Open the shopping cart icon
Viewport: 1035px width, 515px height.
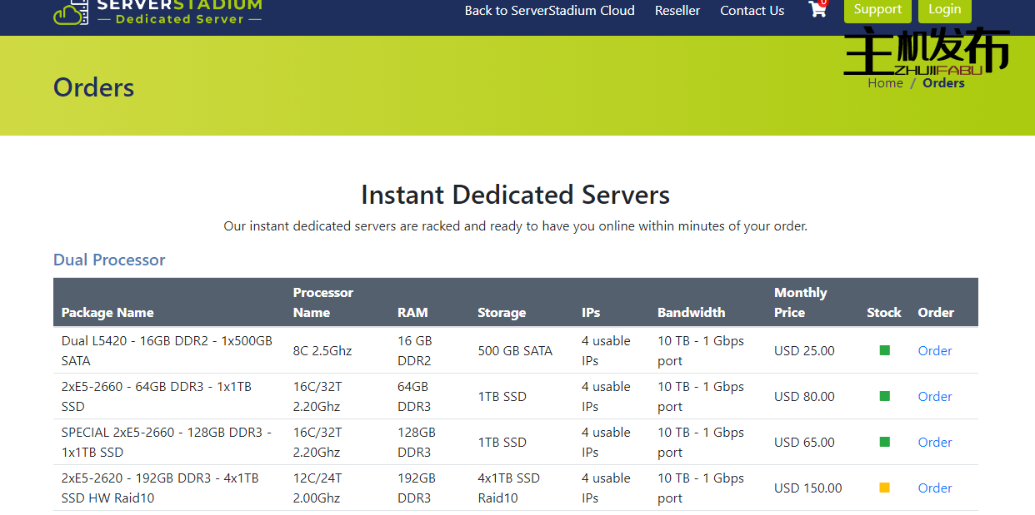[817, 10]
